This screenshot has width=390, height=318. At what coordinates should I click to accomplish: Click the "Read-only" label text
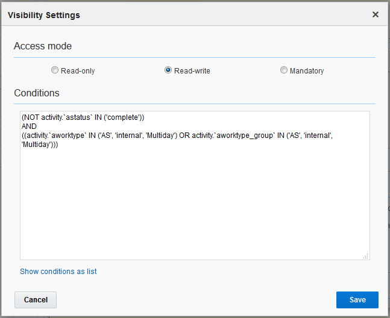click(x=78, y=71)
